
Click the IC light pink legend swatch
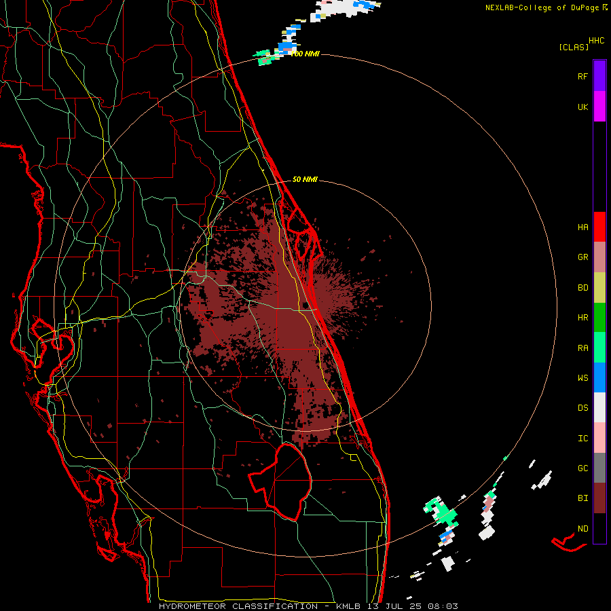point(599,438)
